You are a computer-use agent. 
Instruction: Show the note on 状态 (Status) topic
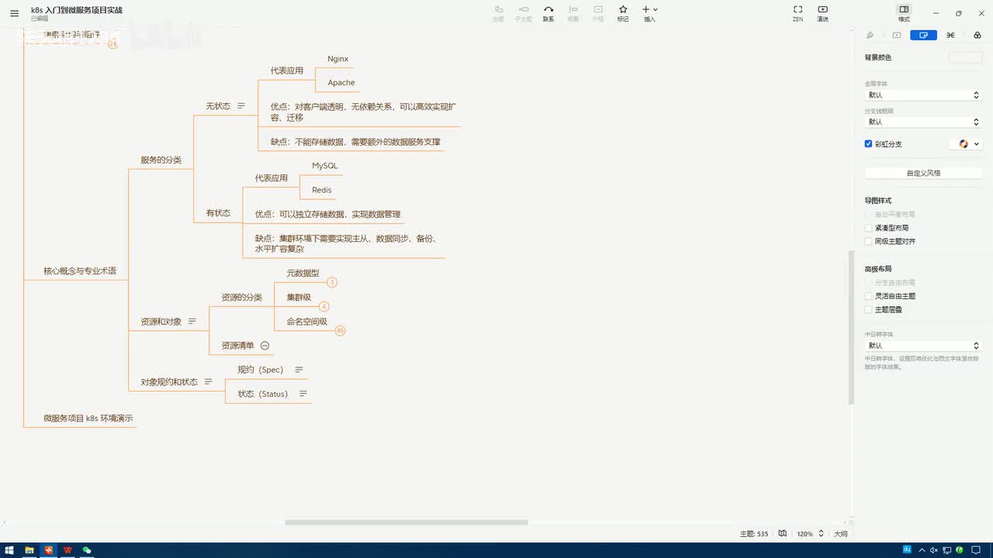pyautogui.click(x=303, y=394)
